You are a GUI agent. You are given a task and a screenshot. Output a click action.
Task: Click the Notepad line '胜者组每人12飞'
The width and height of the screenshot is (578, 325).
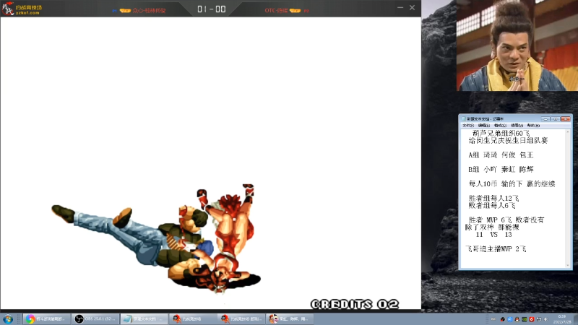(x=493, y=198)
